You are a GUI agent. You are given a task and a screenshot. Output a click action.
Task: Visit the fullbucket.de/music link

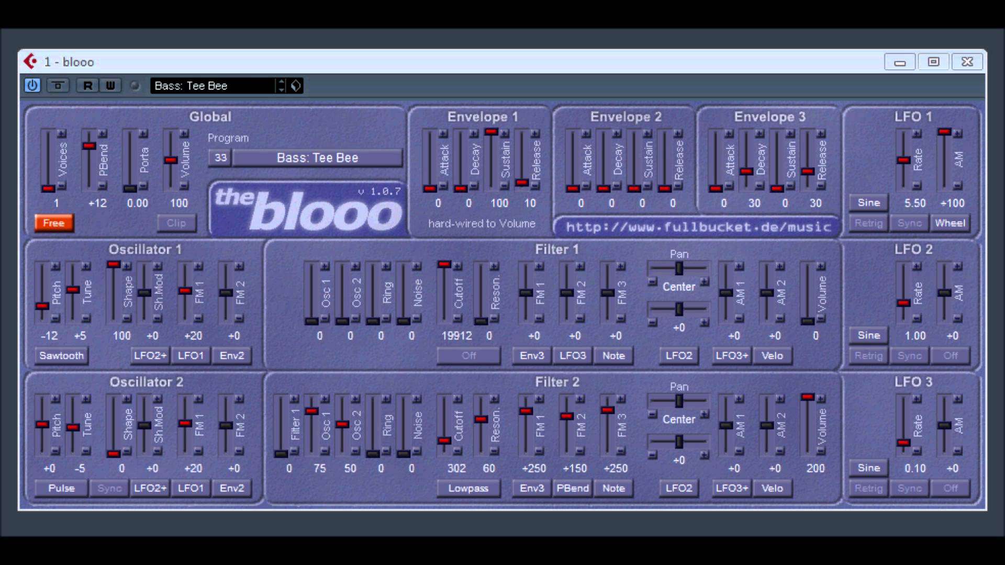pos(698,227)
